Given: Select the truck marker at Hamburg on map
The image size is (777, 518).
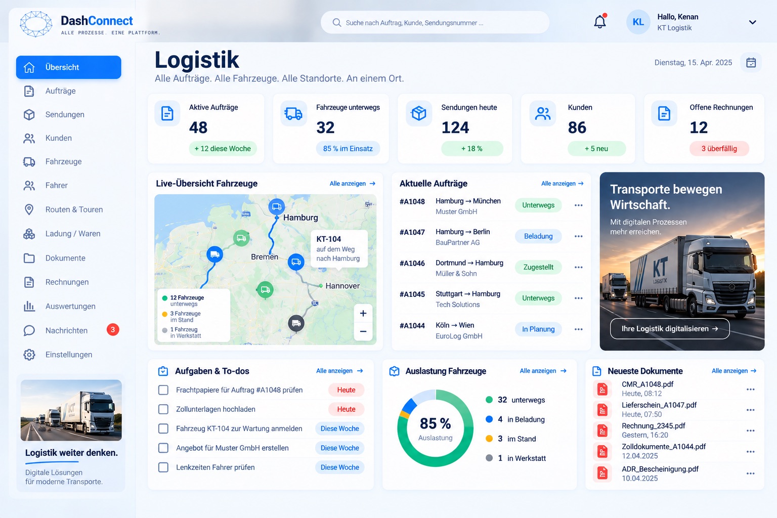Looking at the screenshot, I should tap(276, 206).
